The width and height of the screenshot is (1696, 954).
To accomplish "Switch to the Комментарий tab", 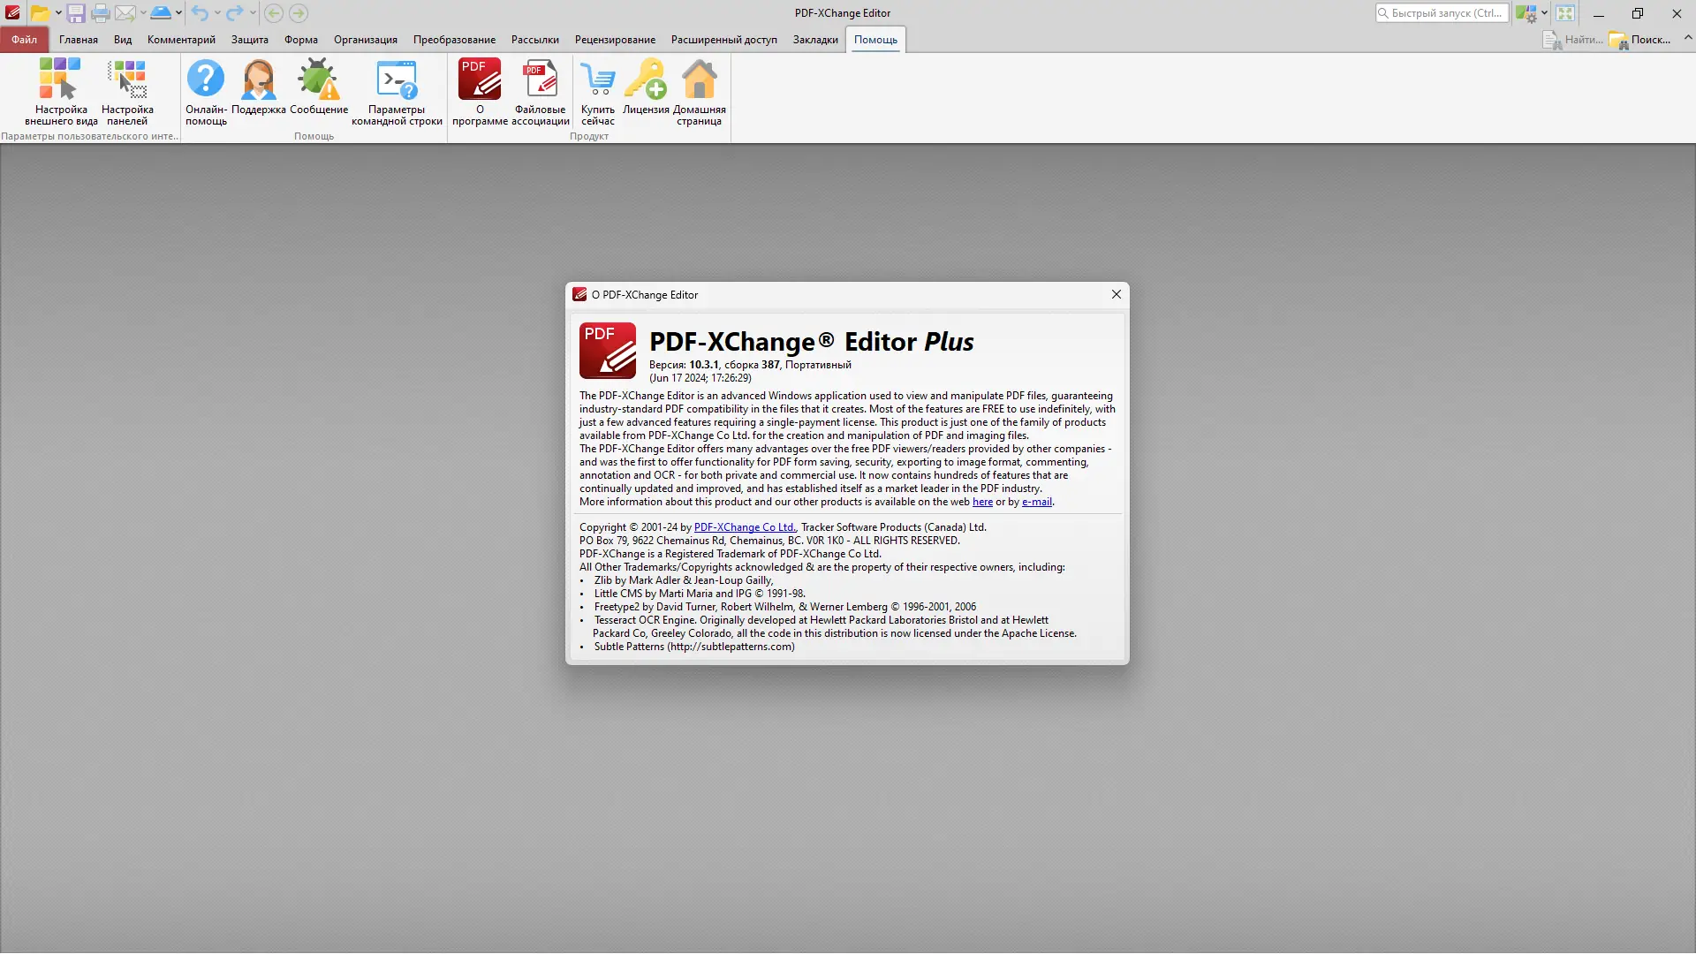I will click(x=181, y=40).
